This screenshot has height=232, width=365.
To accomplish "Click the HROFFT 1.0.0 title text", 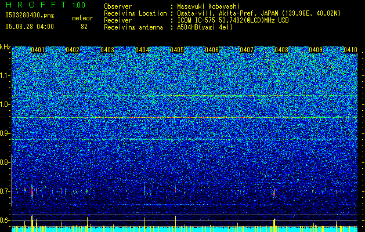I will click(45, 5).
